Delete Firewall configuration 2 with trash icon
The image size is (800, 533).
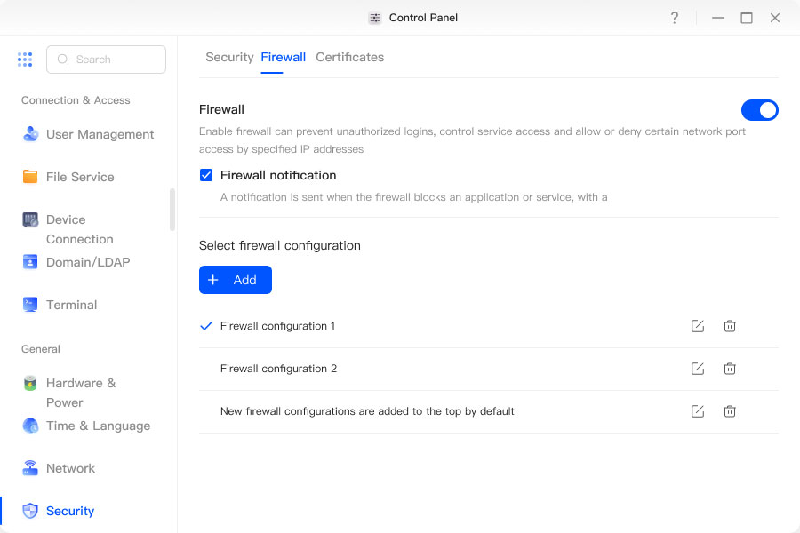(x=729, y=369)
